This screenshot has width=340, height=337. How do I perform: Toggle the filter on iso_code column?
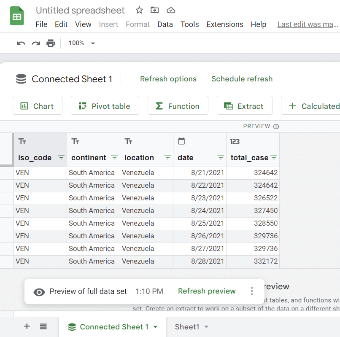pyautogui.click(x=61, y=158)
